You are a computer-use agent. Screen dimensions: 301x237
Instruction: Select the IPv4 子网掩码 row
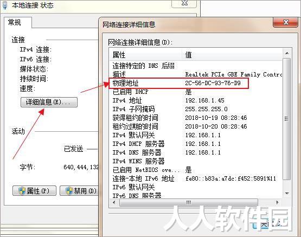pos(196,109)
